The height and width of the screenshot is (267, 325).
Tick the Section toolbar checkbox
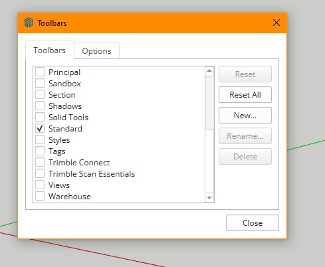coord(40,94)
